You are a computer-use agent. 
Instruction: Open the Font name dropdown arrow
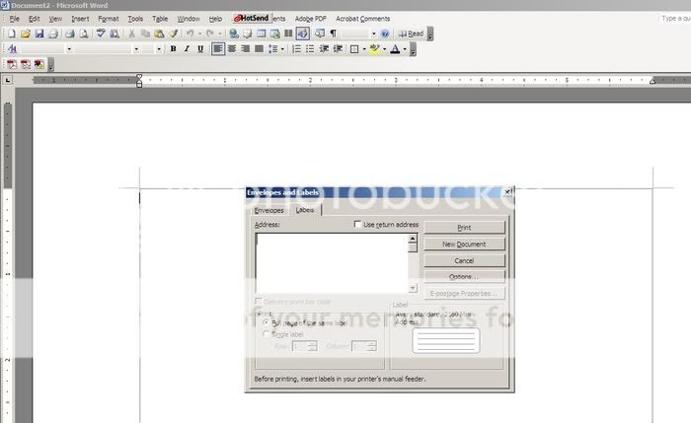point(136,49)
